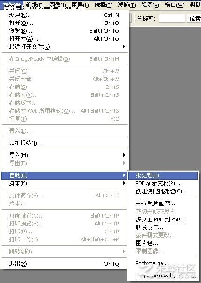Select 批处理(B) in the Automate submenu
This screenshot has height=283, width=201.
point(163,175)
